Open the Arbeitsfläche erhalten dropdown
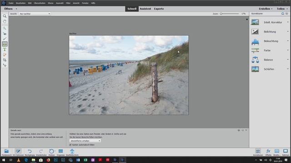The width and height of the screenshot is (291, 163). [x=85, y=141]
